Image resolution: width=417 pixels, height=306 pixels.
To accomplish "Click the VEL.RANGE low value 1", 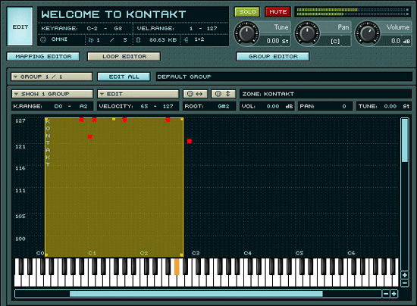I will 191,29.
